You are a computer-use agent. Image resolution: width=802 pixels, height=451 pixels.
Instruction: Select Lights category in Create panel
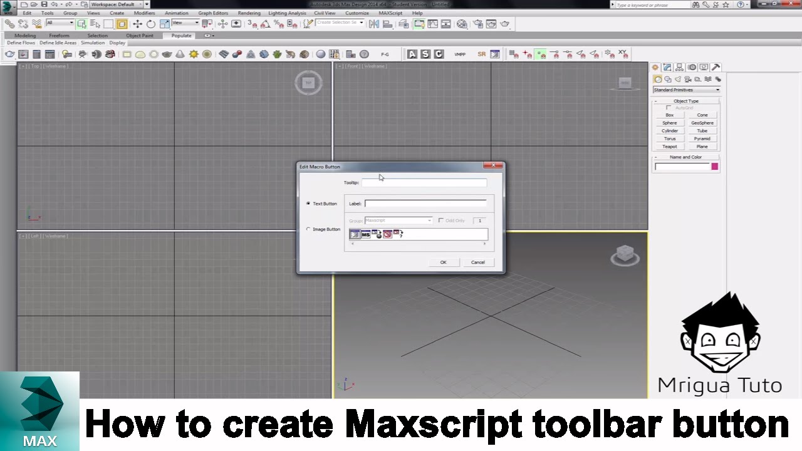(677, 80)
